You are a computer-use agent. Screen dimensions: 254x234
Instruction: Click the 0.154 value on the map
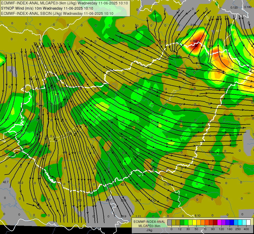click(x=168, y=184)
